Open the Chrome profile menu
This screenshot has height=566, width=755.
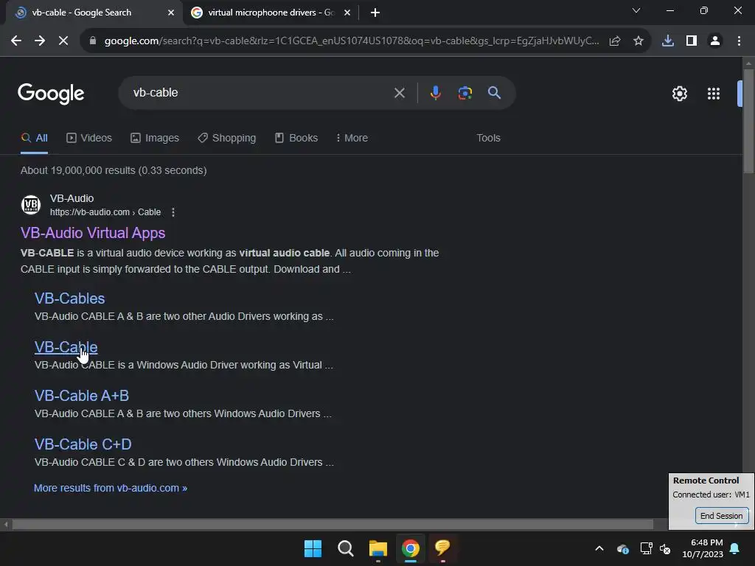point(715,41)
